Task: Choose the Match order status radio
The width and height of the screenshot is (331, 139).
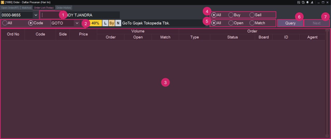Action: click(252, 23)
